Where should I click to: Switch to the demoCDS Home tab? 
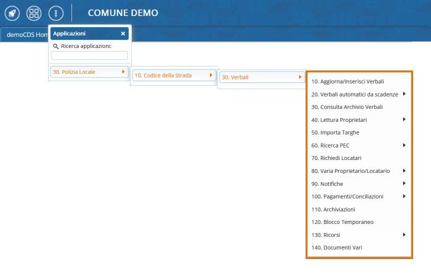26,35
